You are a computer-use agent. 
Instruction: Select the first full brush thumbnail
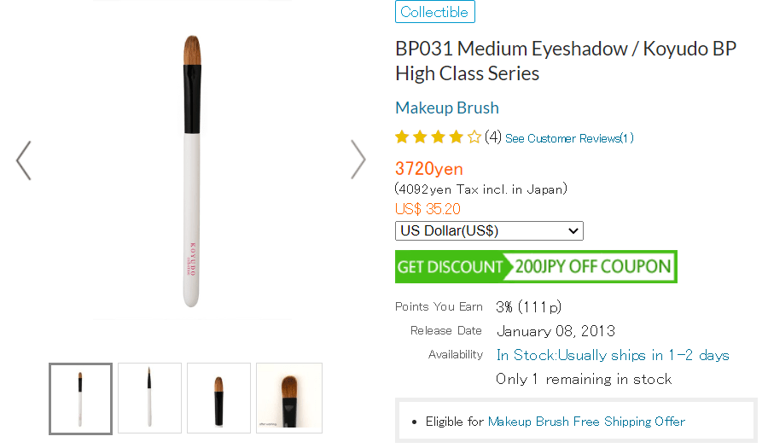click(80, 399)
